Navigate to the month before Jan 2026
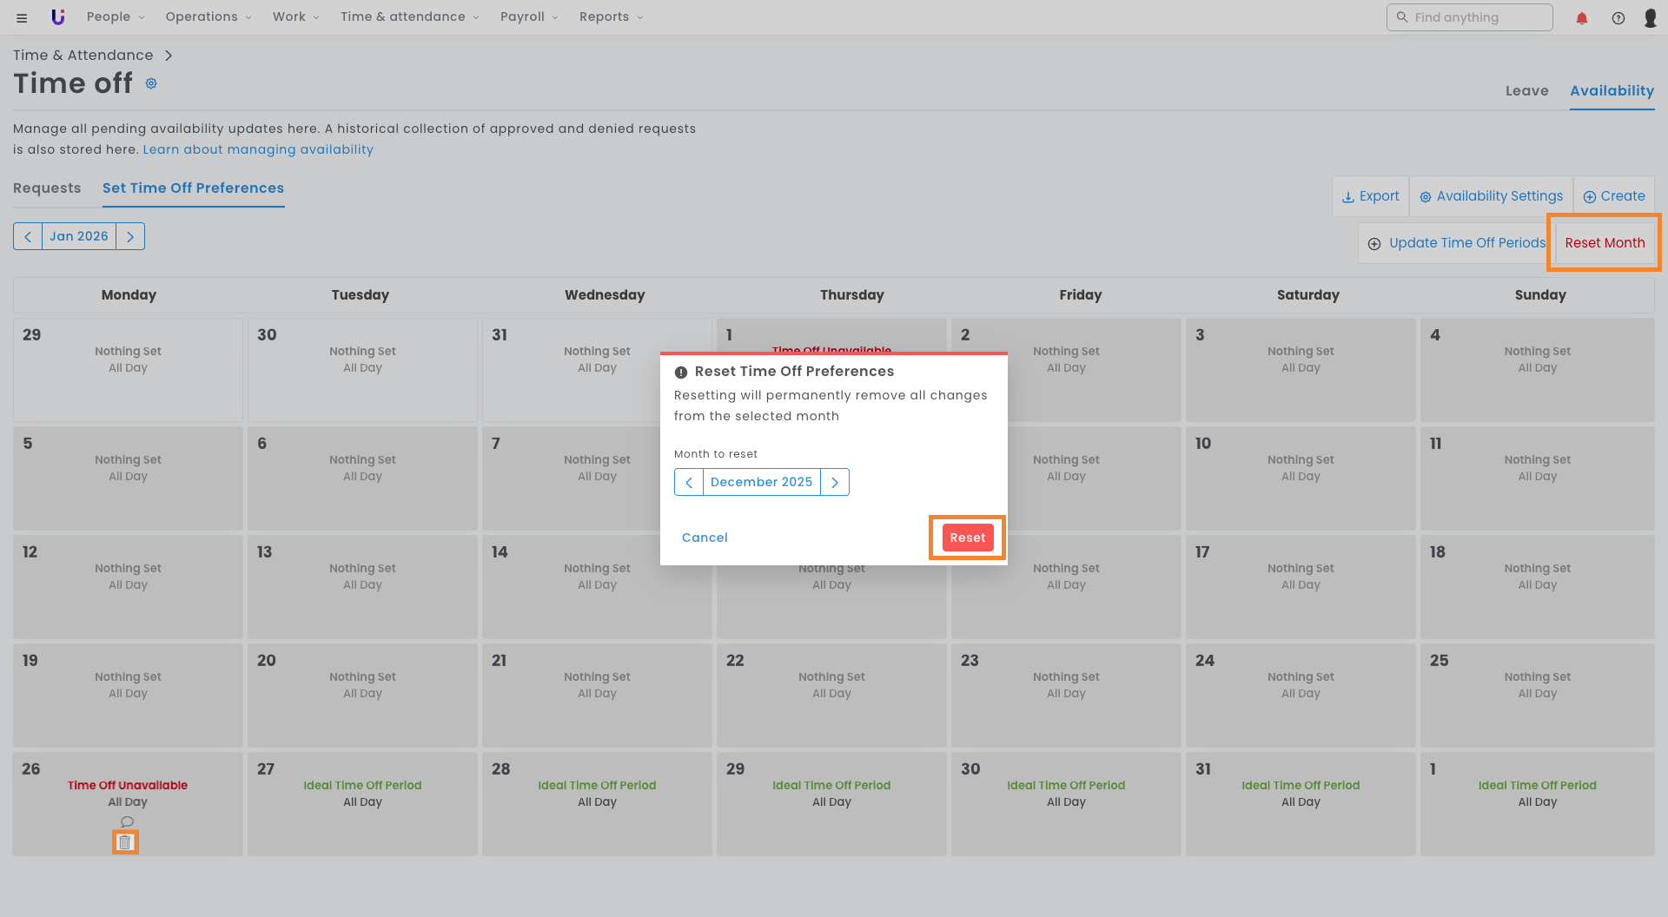The height and width of the screenshot is (917, 1668). coord(28,236)
